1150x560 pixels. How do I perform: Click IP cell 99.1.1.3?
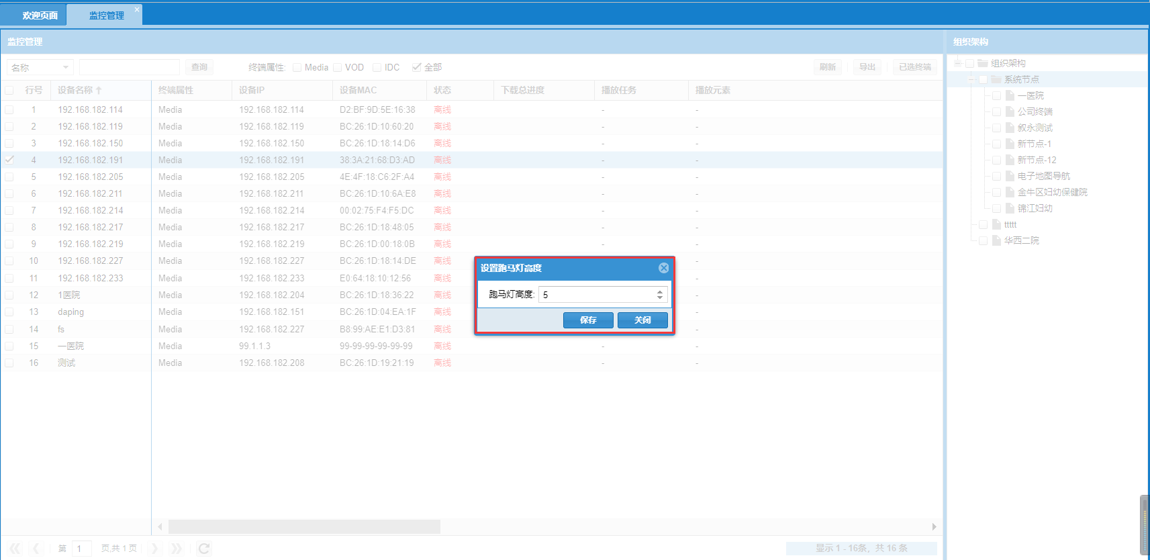[255, 346]
